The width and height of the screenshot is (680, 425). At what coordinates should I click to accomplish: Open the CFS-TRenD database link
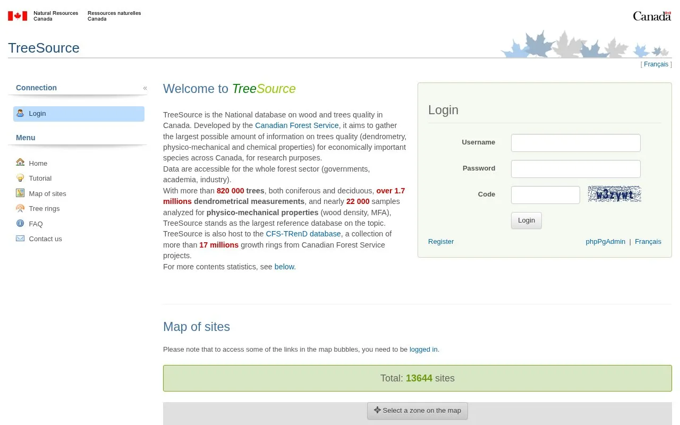(x=303, y=234)
